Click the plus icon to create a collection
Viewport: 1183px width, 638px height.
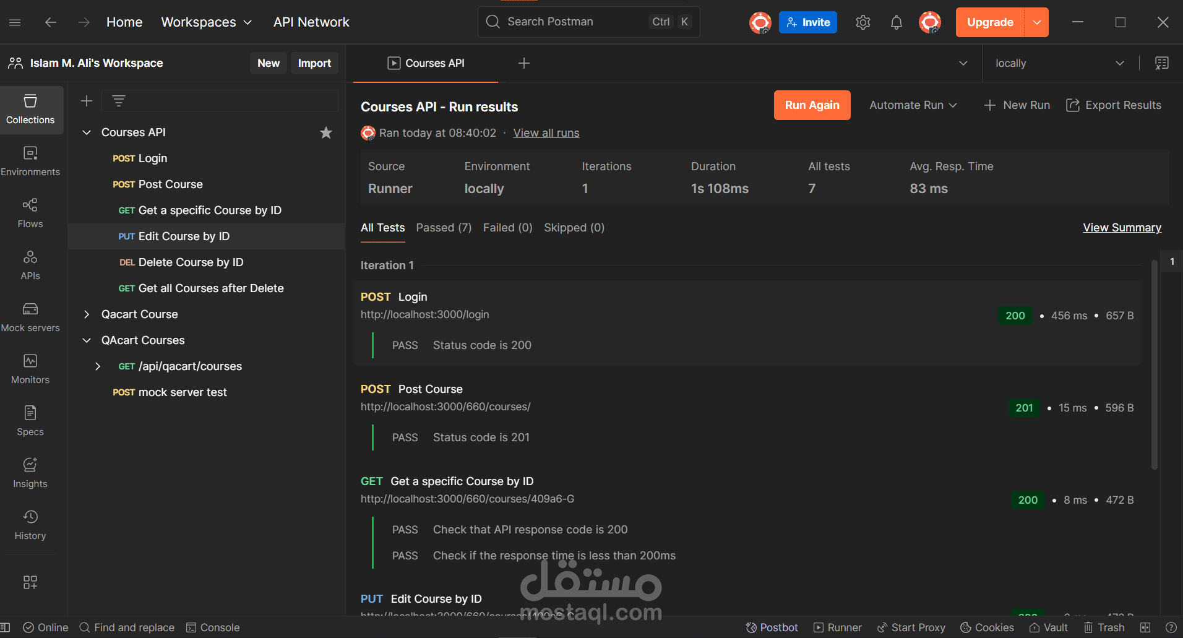point(87,101)
